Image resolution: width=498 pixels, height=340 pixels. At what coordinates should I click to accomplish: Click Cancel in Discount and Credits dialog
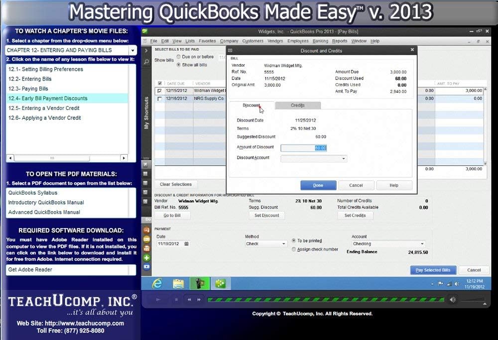coord(356,185)
